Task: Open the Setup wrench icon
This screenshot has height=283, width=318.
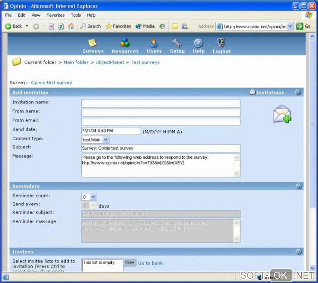Action: pos(177,43)
